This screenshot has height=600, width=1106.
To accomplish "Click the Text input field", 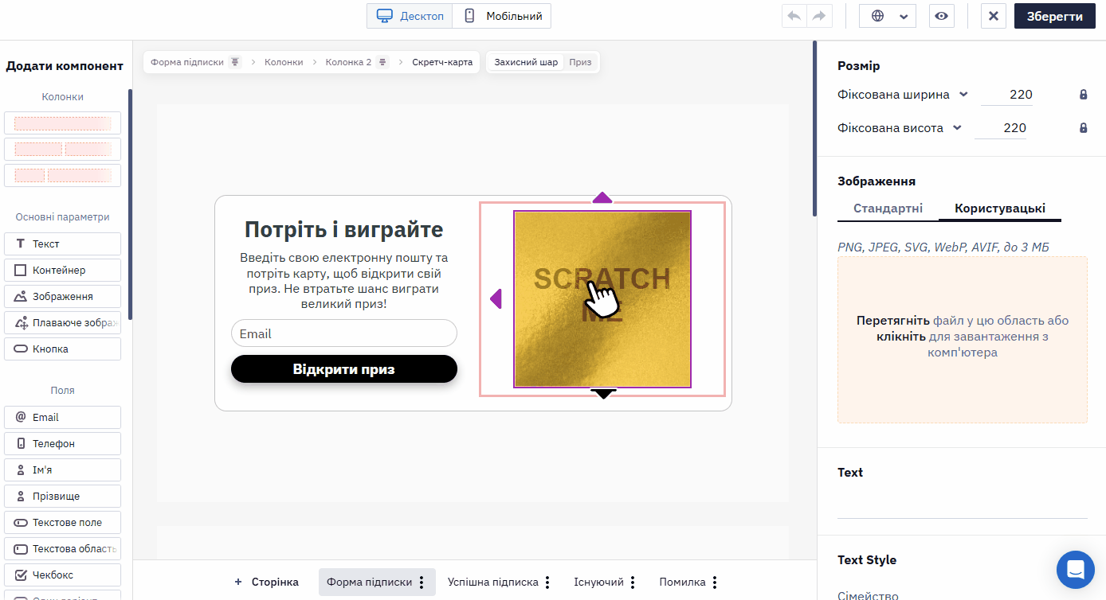I will 963,505.
